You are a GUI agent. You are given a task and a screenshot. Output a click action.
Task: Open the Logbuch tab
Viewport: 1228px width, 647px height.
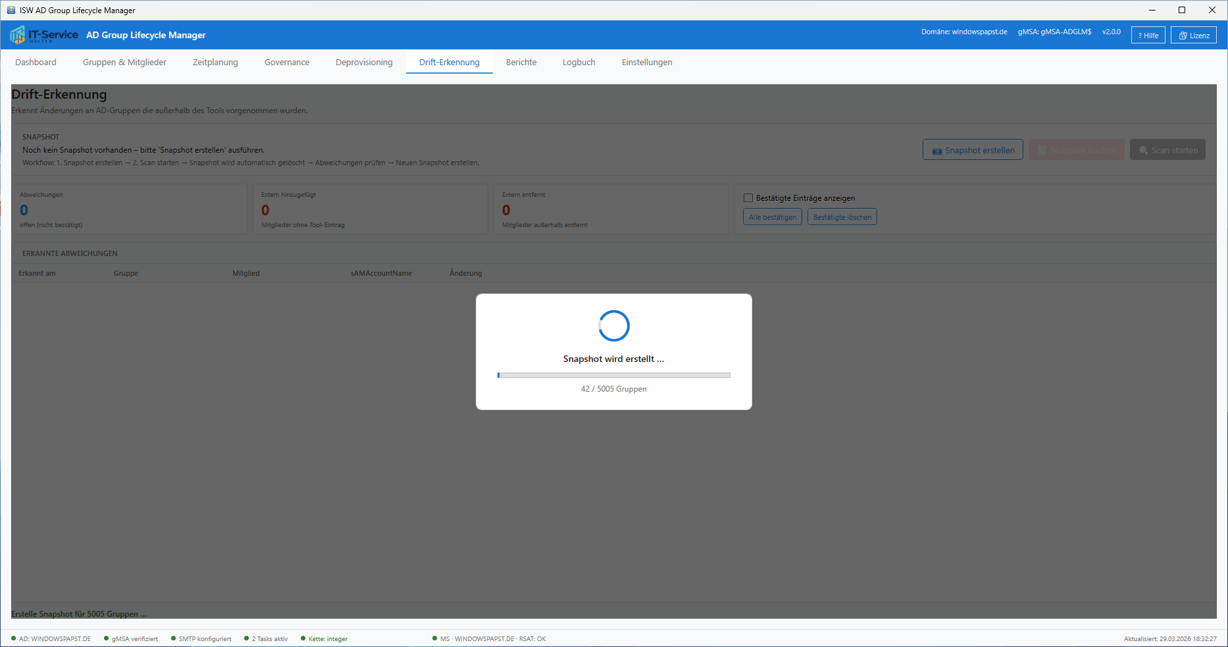(x=578, y=63)
